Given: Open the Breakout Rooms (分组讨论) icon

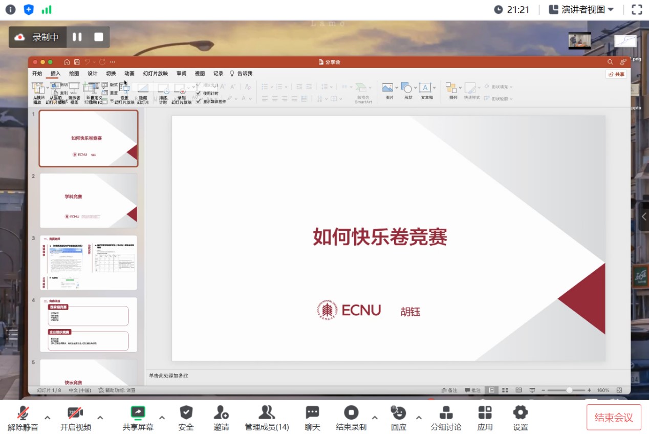Looking at the screenshot, I should (x=446, y=412).
